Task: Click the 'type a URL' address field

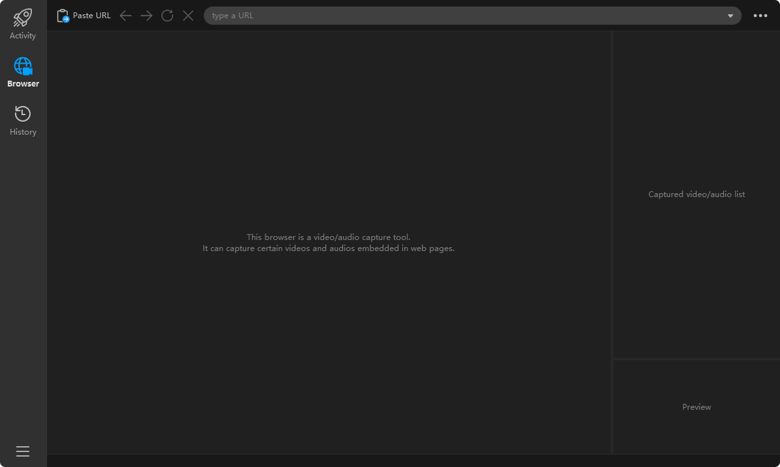Action: (456, 16)
